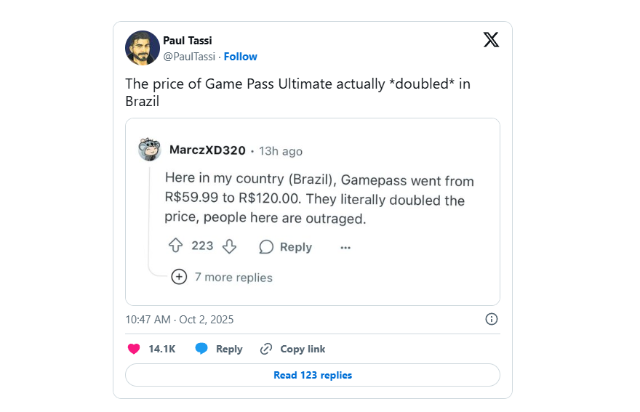
Task: Open the tweet info icon
Action: [491, 319]
